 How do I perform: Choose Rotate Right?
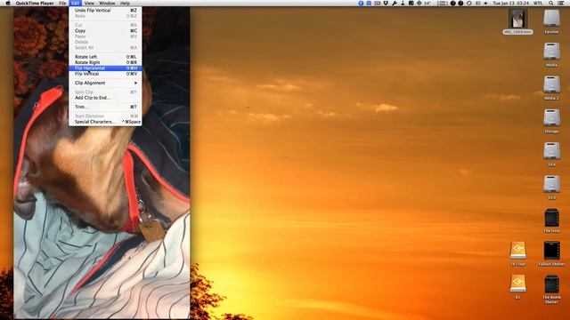coord(105,62)
